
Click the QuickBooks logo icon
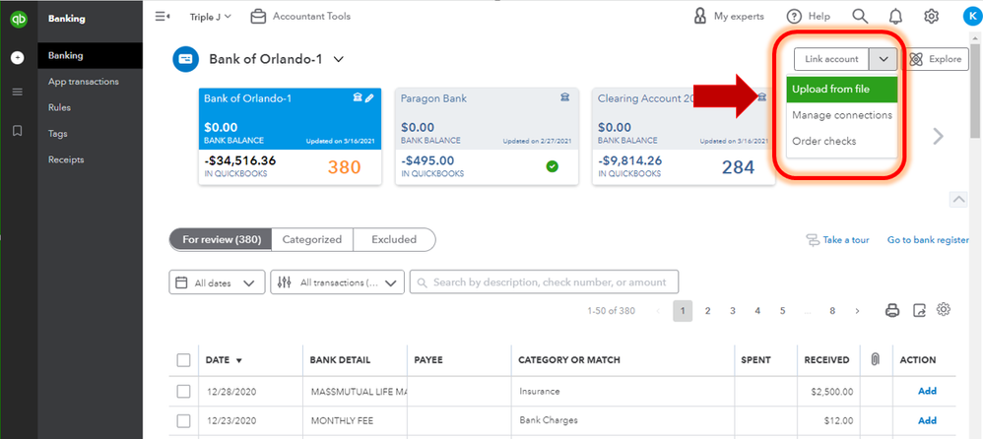coord(18,20)
